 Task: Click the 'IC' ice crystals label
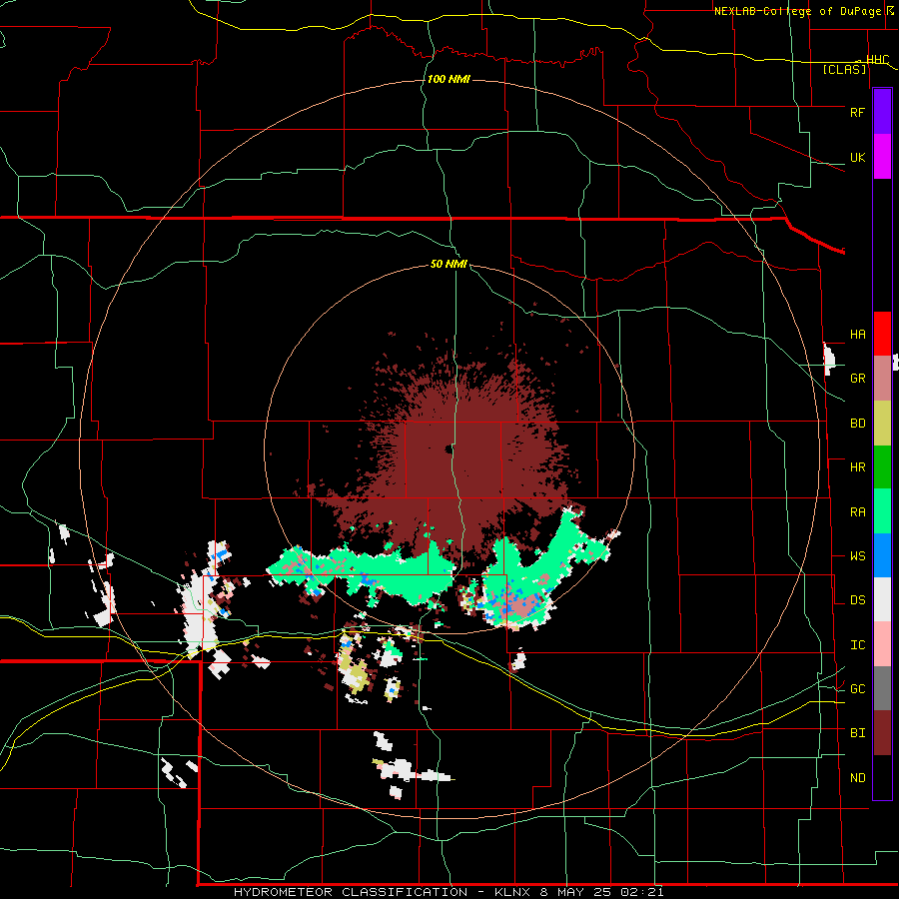[857, 645]
